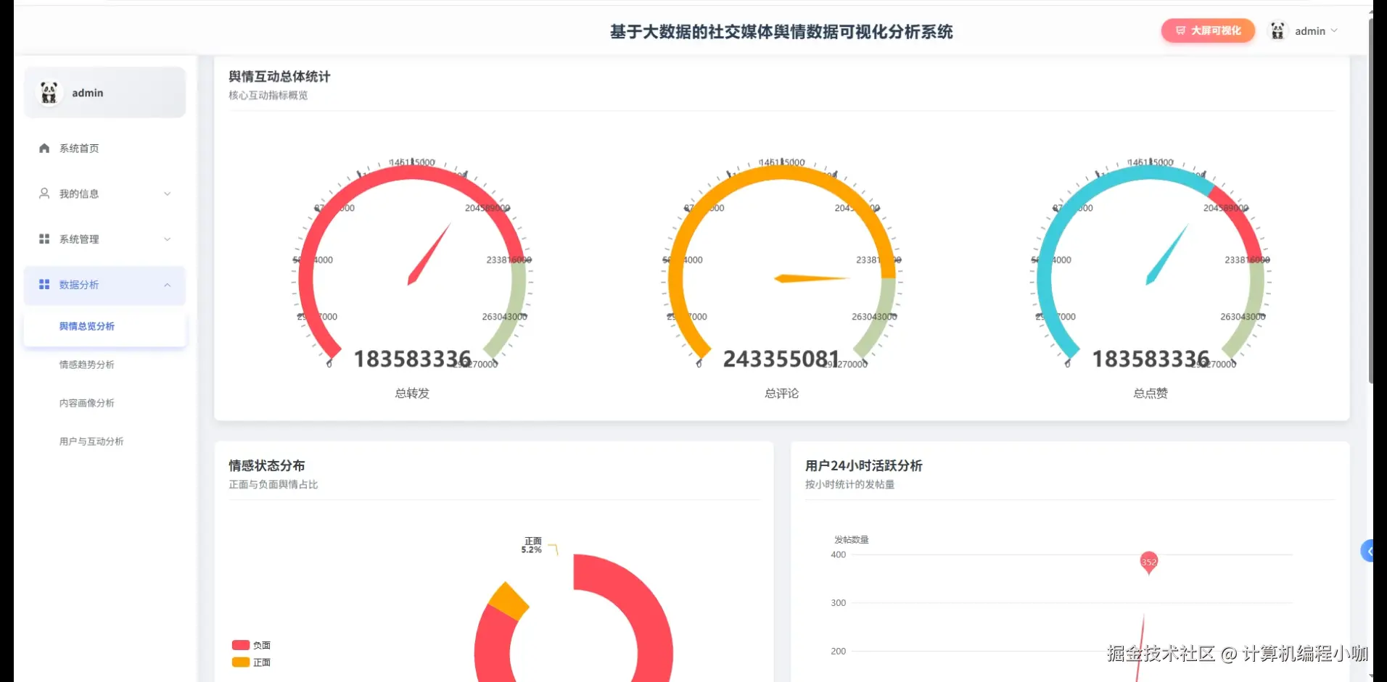Click the chevron beside header admin name

pyautogui.click(x=1334, y=30)
